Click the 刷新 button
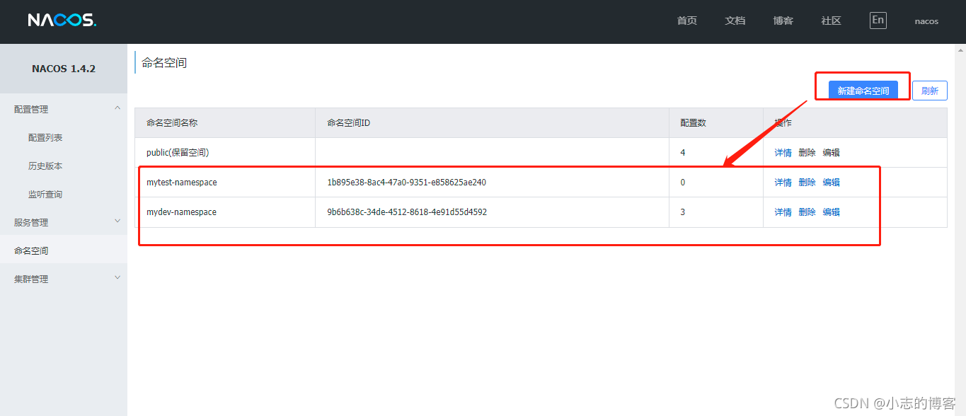 point(930,91)
